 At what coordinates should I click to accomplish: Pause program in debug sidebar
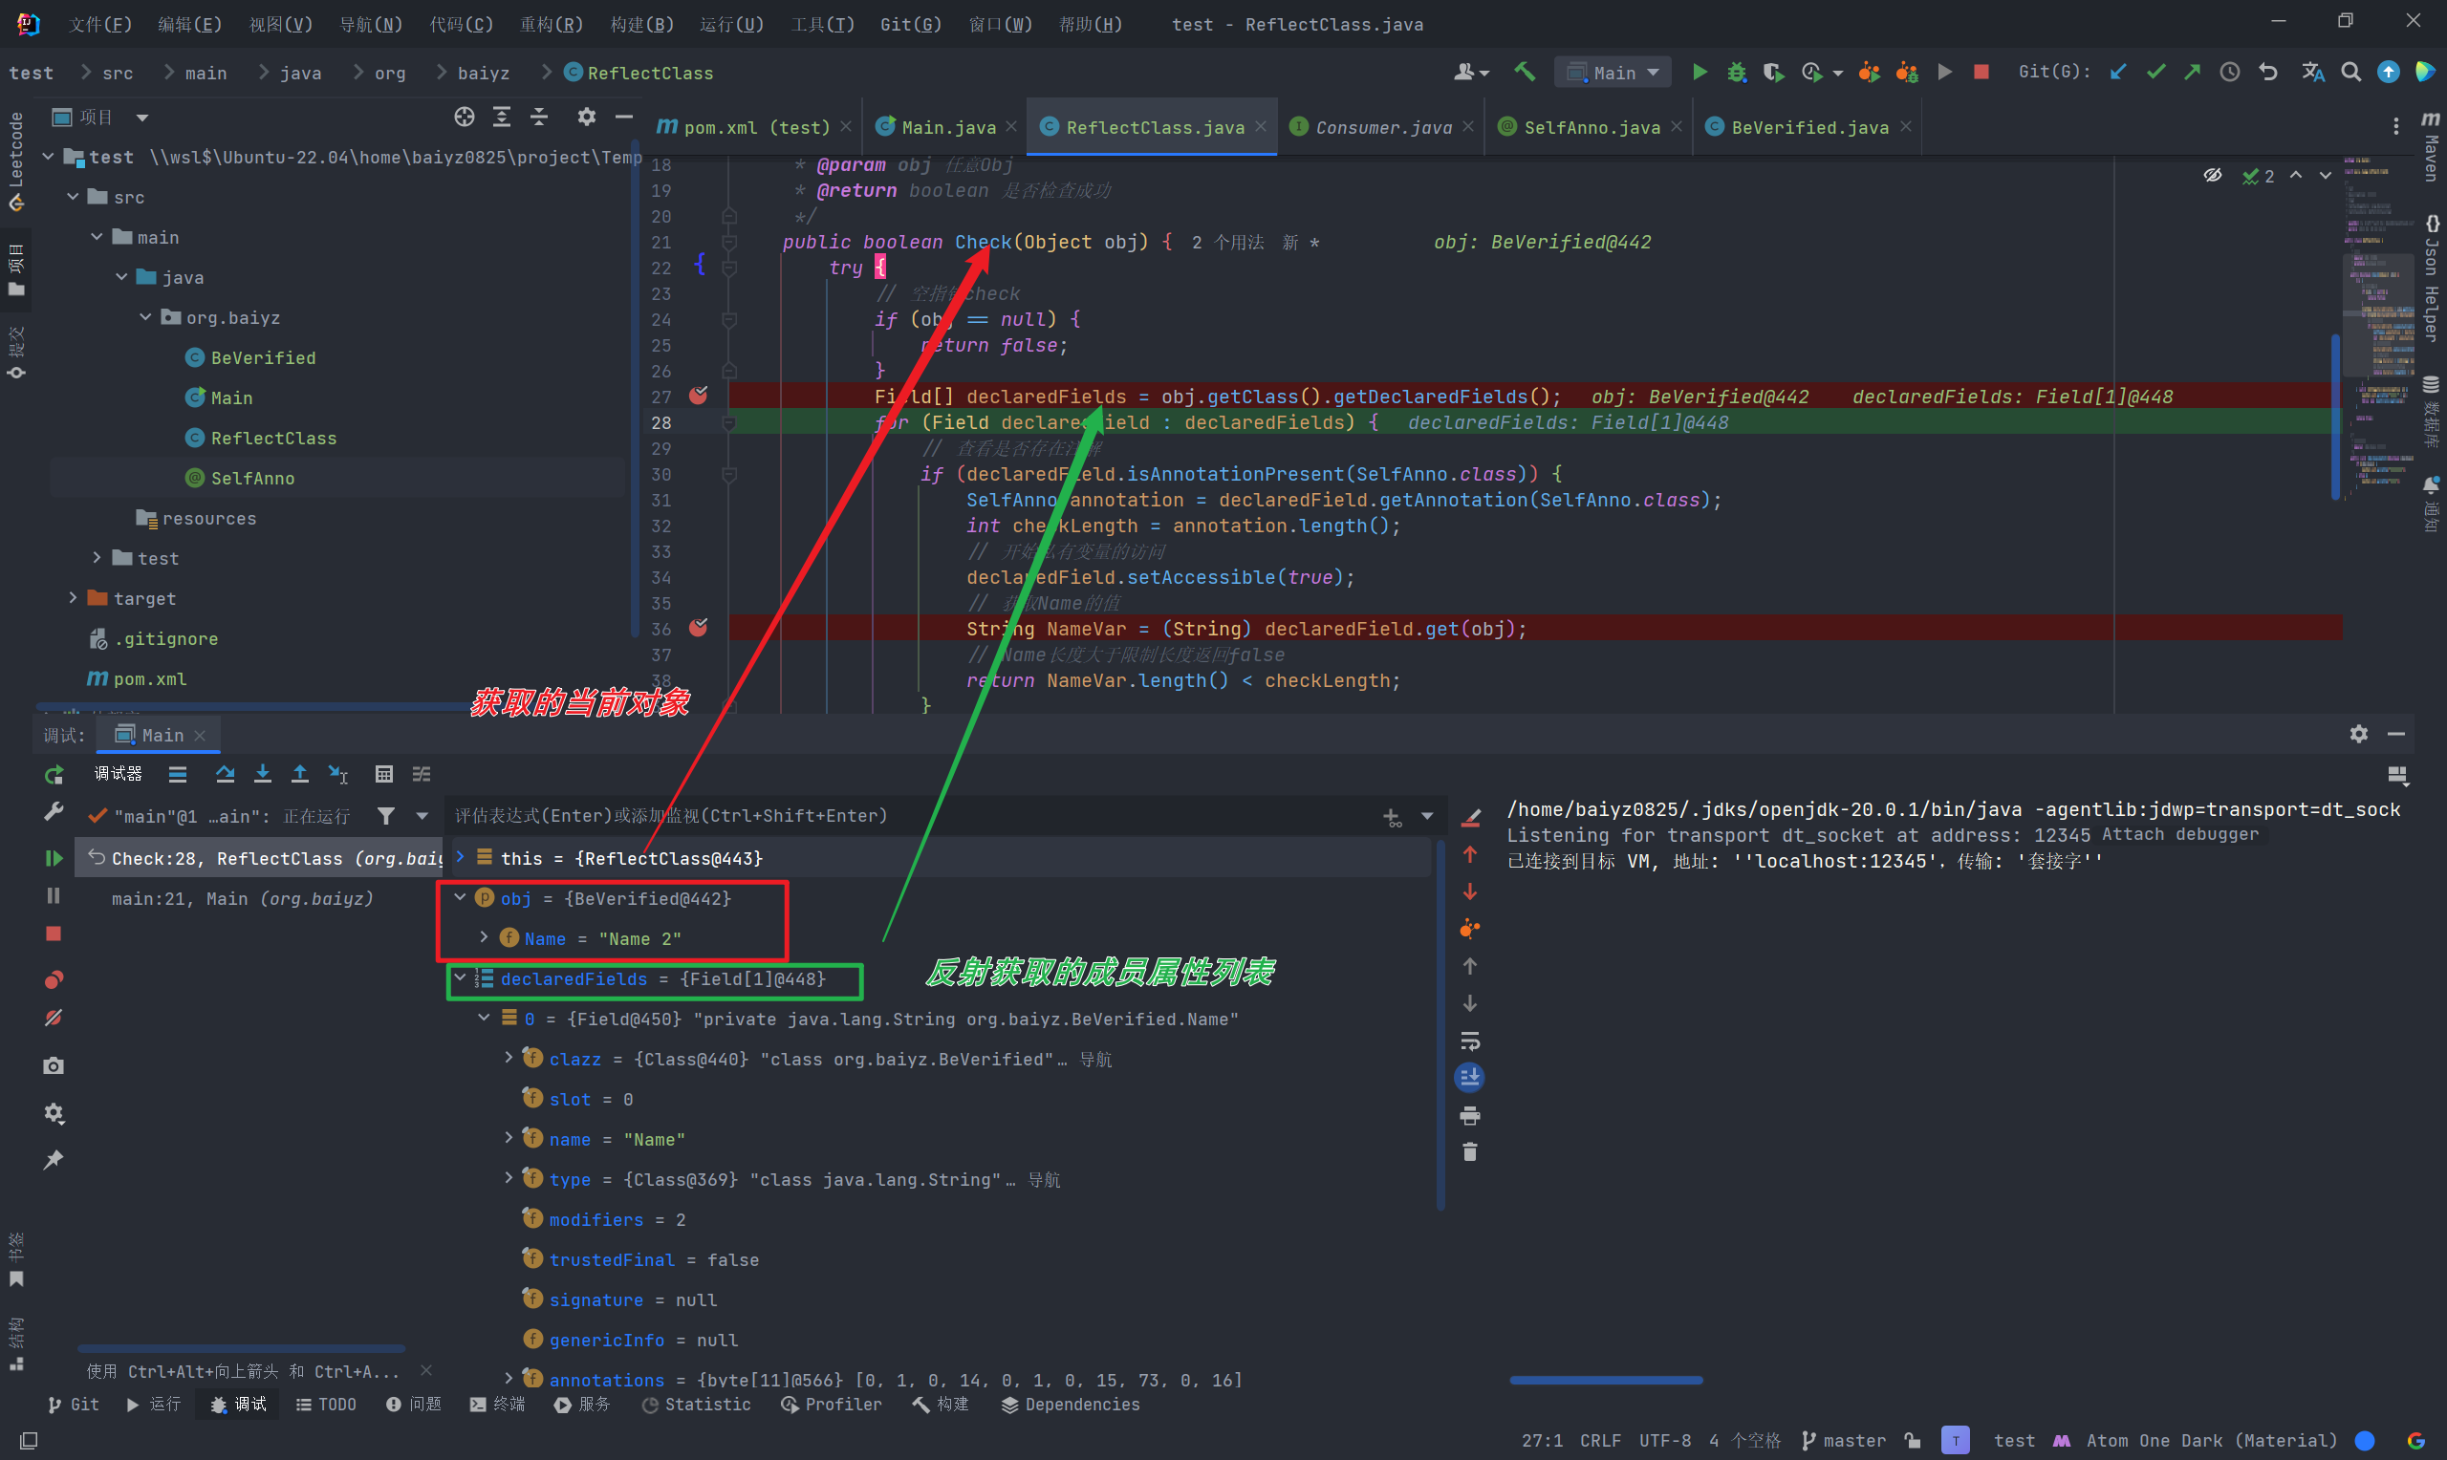coord(54,895)
